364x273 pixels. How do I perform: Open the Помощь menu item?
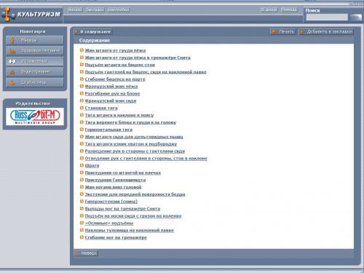click(289, 9)
